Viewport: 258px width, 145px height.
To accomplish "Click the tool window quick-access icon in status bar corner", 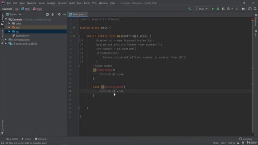I will [2, 143].
